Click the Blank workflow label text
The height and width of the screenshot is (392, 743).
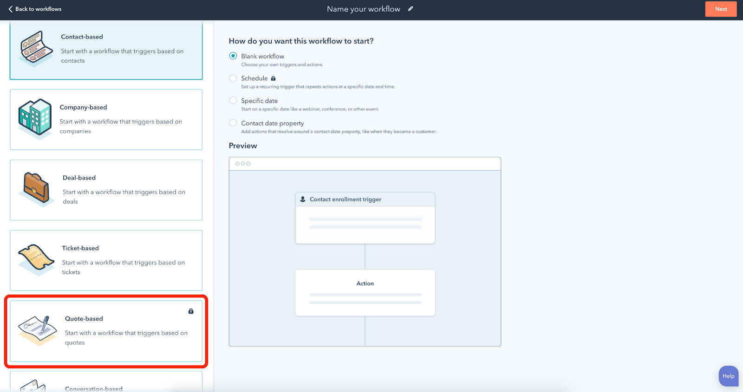click(263, 56)
